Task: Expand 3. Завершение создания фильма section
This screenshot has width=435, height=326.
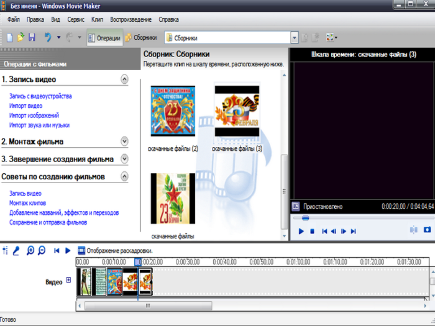Action: (x=124, y=159)
